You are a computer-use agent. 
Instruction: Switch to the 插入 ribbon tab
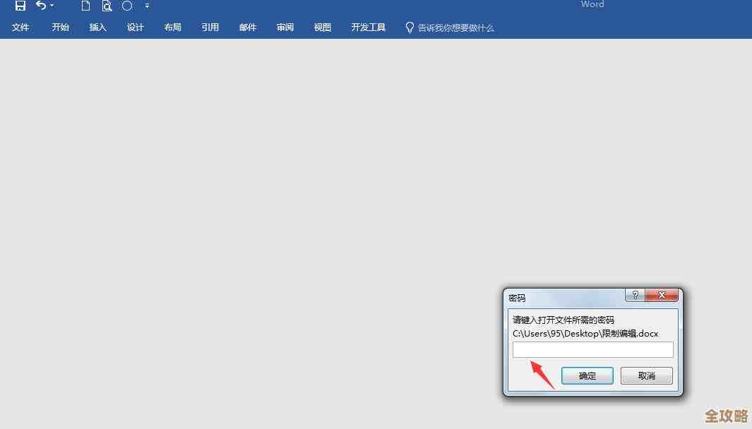tap(97, 28)
